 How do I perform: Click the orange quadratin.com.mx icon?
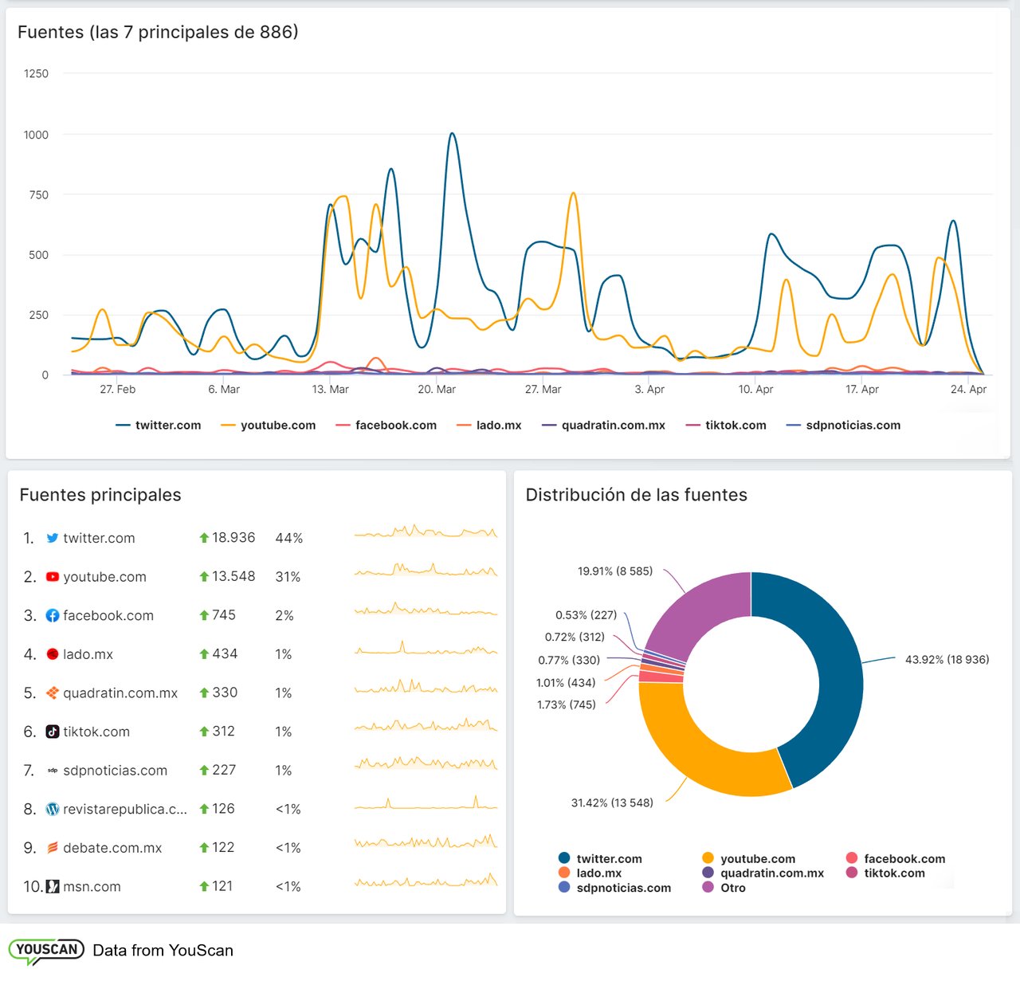53,693
